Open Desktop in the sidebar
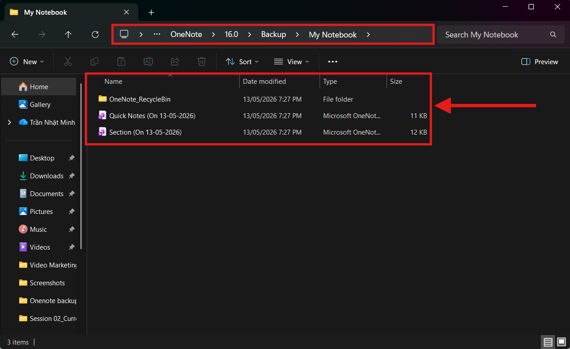Image resolution: width=570 pixels, height=349 pixels. click(x=42, y=158)
